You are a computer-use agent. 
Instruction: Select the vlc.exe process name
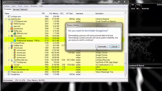(x=16, y=65)
